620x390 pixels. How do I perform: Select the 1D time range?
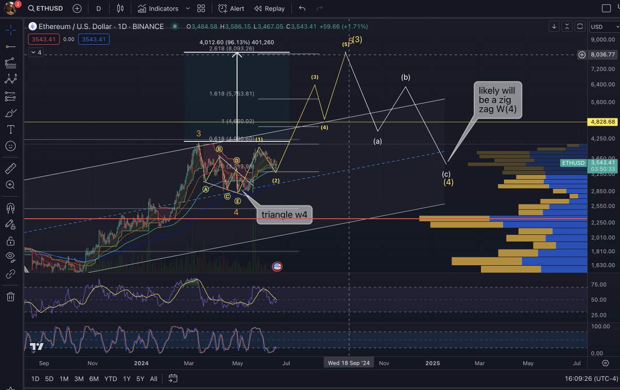[x=35, y=379]
